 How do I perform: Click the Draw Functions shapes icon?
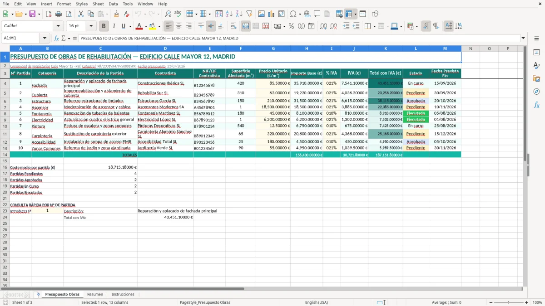375,14
